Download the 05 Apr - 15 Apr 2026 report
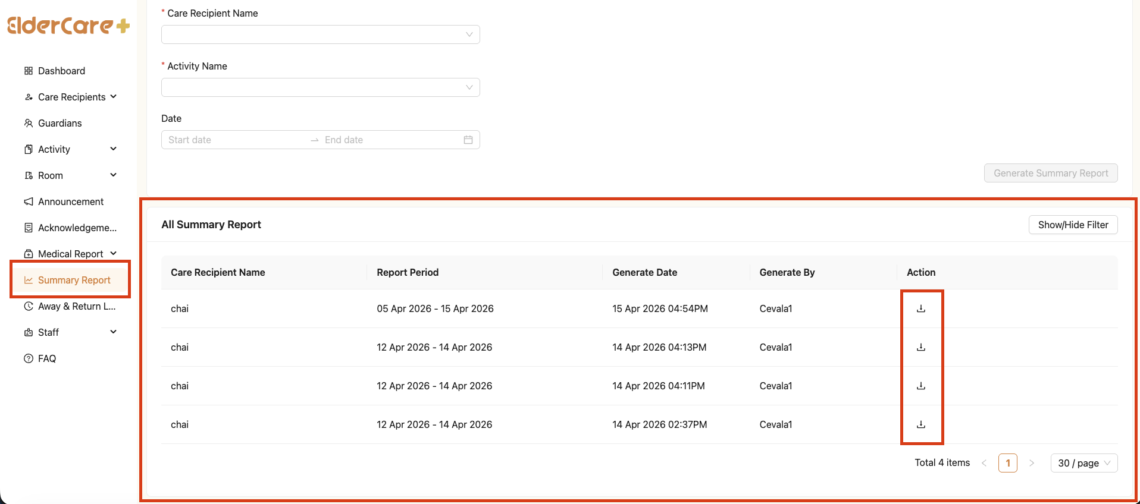 [920, 308]
